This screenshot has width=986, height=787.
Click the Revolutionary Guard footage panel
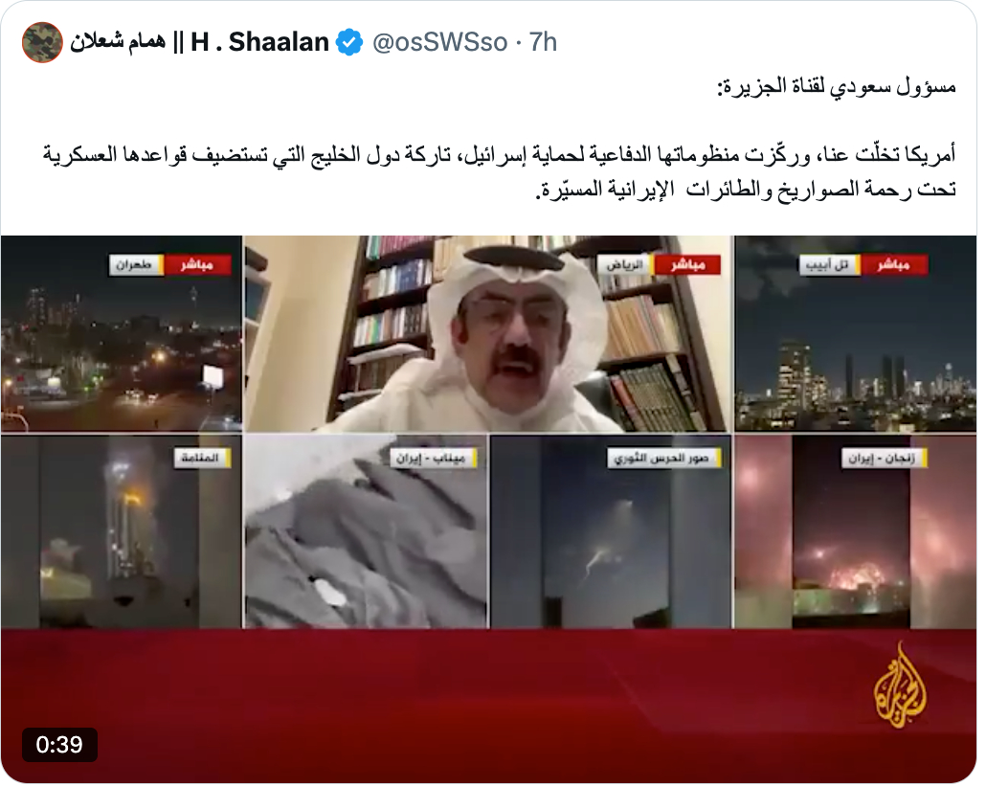(611, 532)
